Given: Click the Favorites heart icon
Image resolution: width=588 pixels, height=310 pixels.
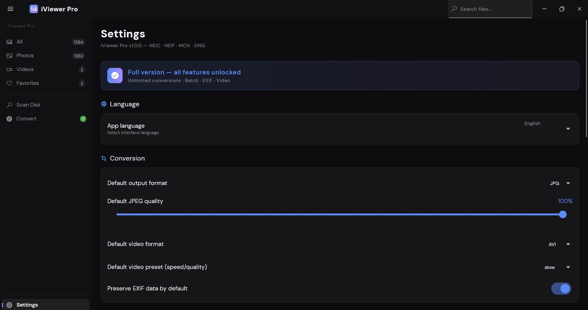Looking at the screenshot, I should pyautogui.click(x=9, y=83).
